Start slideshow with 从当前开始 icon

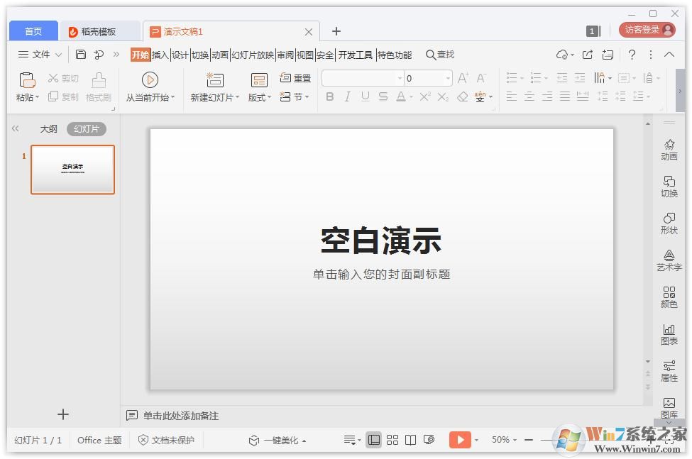tap(149, 80)
